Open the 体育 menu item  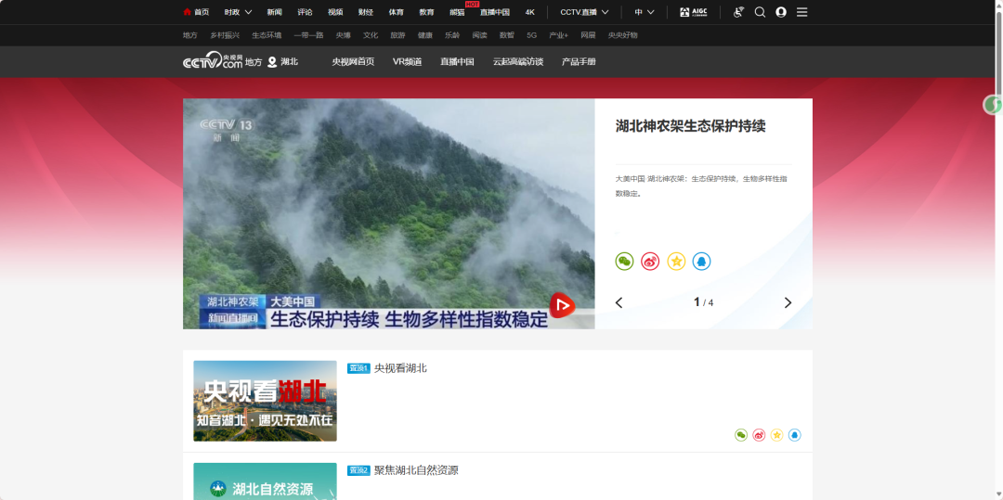[396, 12]
